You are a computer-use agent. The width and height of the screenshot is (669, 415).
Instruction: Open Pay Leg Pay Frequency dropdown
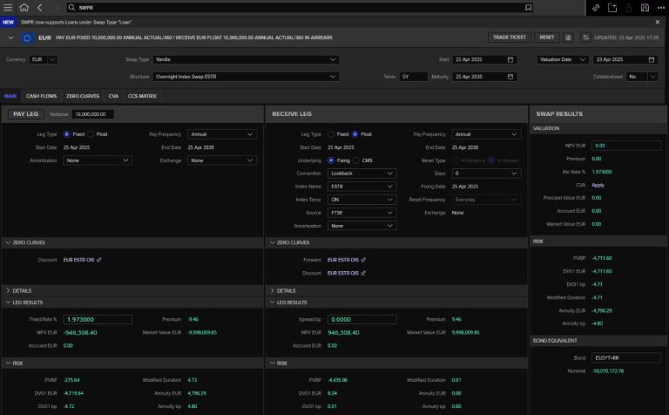pos(222,134)
